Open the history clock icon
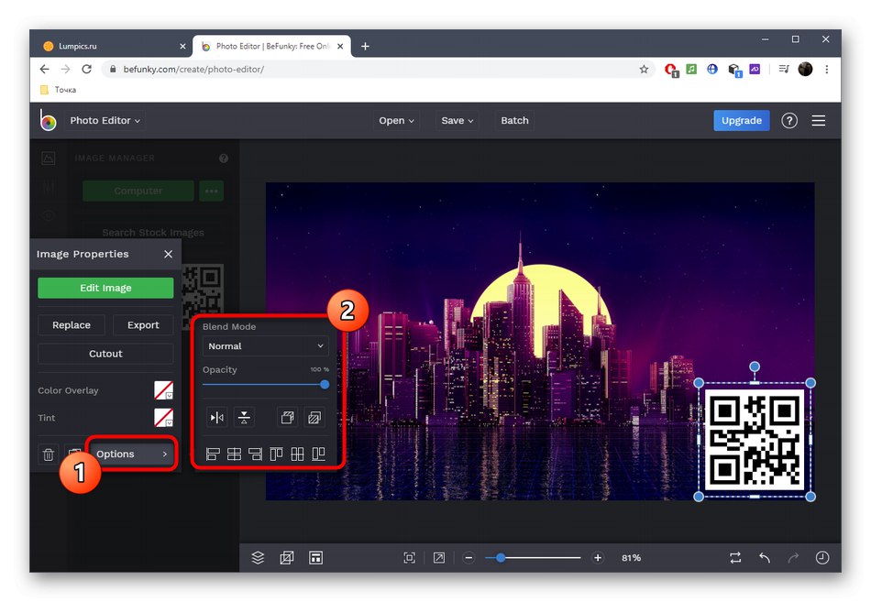 821,557
